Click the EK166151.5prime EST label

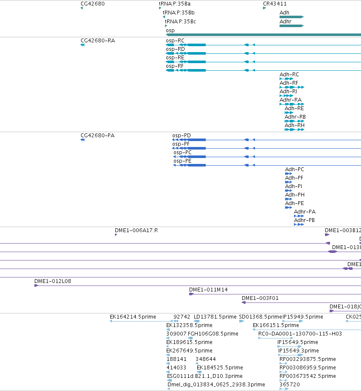click(x=276, y=325)
